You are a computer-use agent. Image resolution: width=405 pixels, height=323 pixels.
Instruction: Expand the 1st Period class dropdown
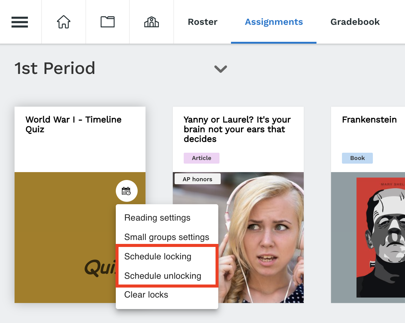point(221,69)
